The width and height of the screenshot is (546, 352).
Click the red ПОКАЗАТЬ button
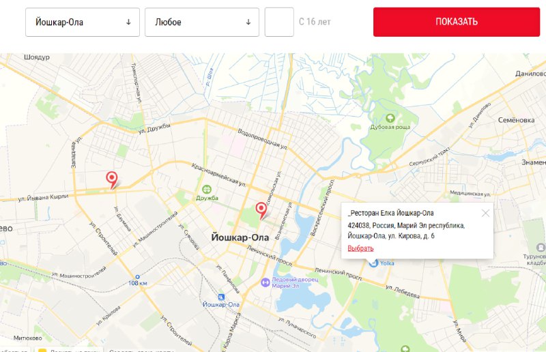tap(457, 22)
